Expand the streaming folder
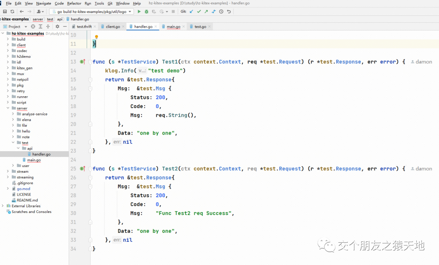Viewport: 439px width, 265px height. [8, 177]
